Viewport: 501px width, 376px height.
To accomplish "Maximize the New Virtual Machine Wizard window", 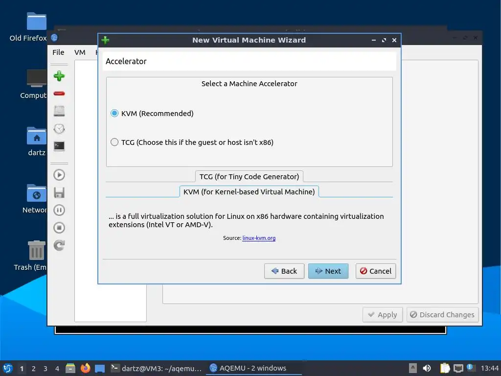I will (x=384, y=40).
